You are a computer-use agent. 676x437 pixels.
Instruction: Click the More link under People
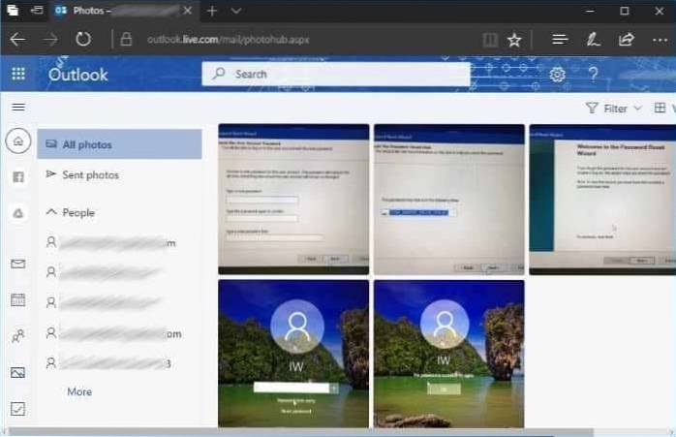[x=79, y=391]
